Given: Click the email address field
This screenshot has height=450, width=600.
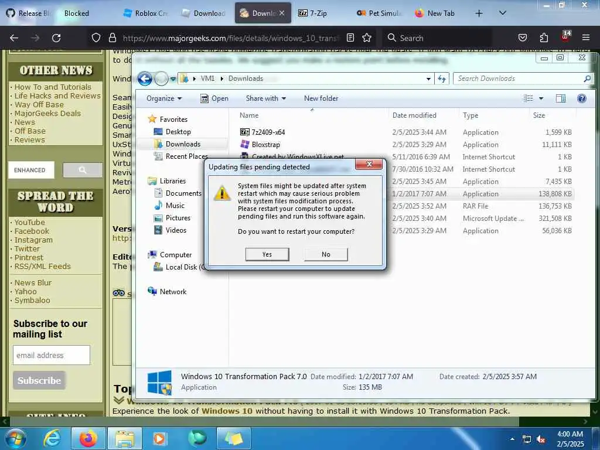Looking at the screenshot, I should coord(52,355).
